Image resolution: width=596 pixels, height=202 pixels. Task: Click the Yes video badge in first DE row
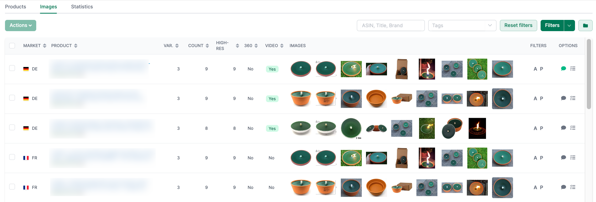pos(272,69)
